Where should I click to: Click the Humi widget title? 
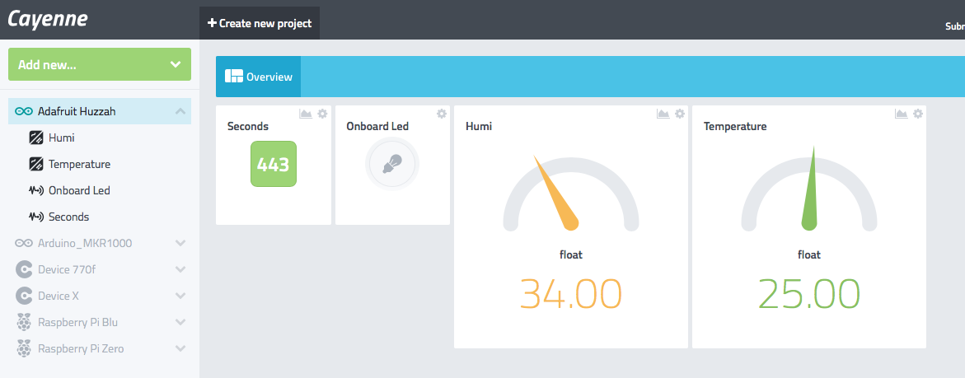coord(479,126)
